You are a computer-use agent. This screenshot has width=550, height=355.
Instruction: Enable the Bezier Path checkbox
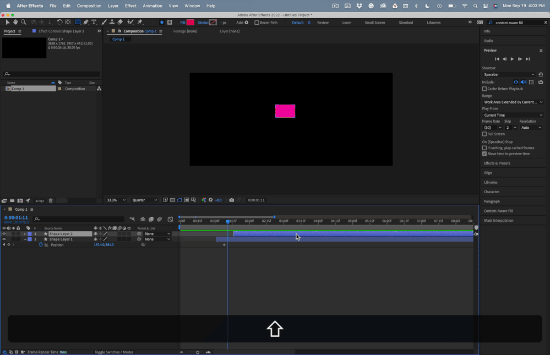[x=257, y=23]
